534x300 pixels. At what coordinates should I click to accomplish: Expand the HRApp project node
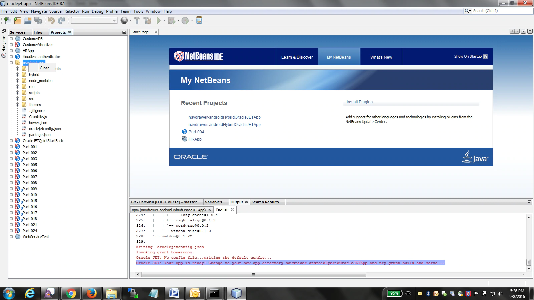pyautogui.click(x=11, y=51)
